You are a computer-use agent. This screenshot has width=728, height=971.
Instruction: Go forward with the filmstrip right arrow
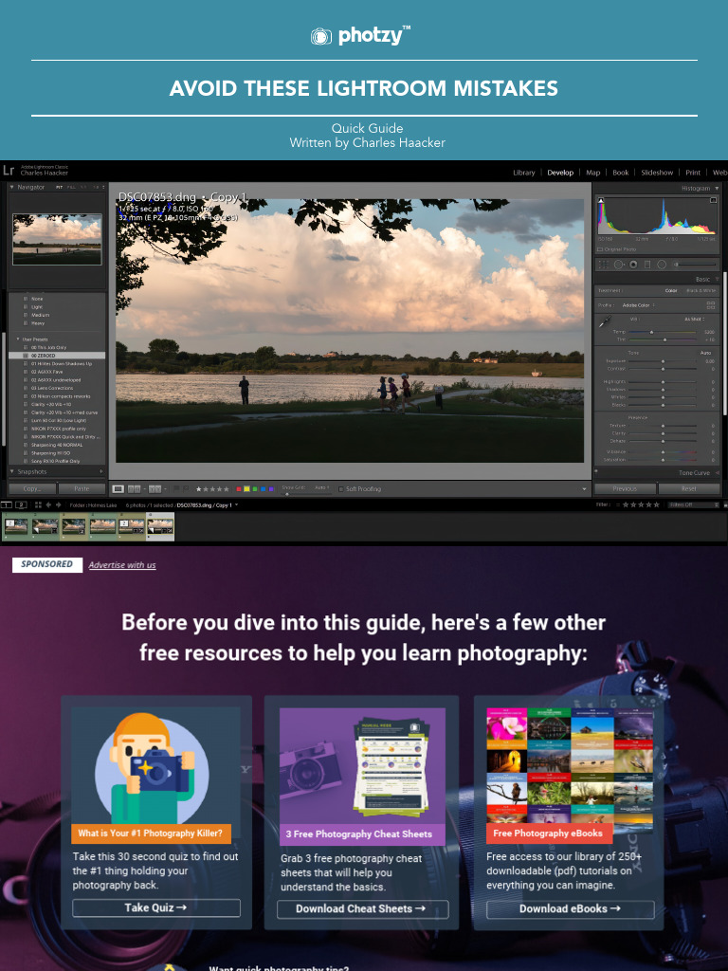(58, 505)
